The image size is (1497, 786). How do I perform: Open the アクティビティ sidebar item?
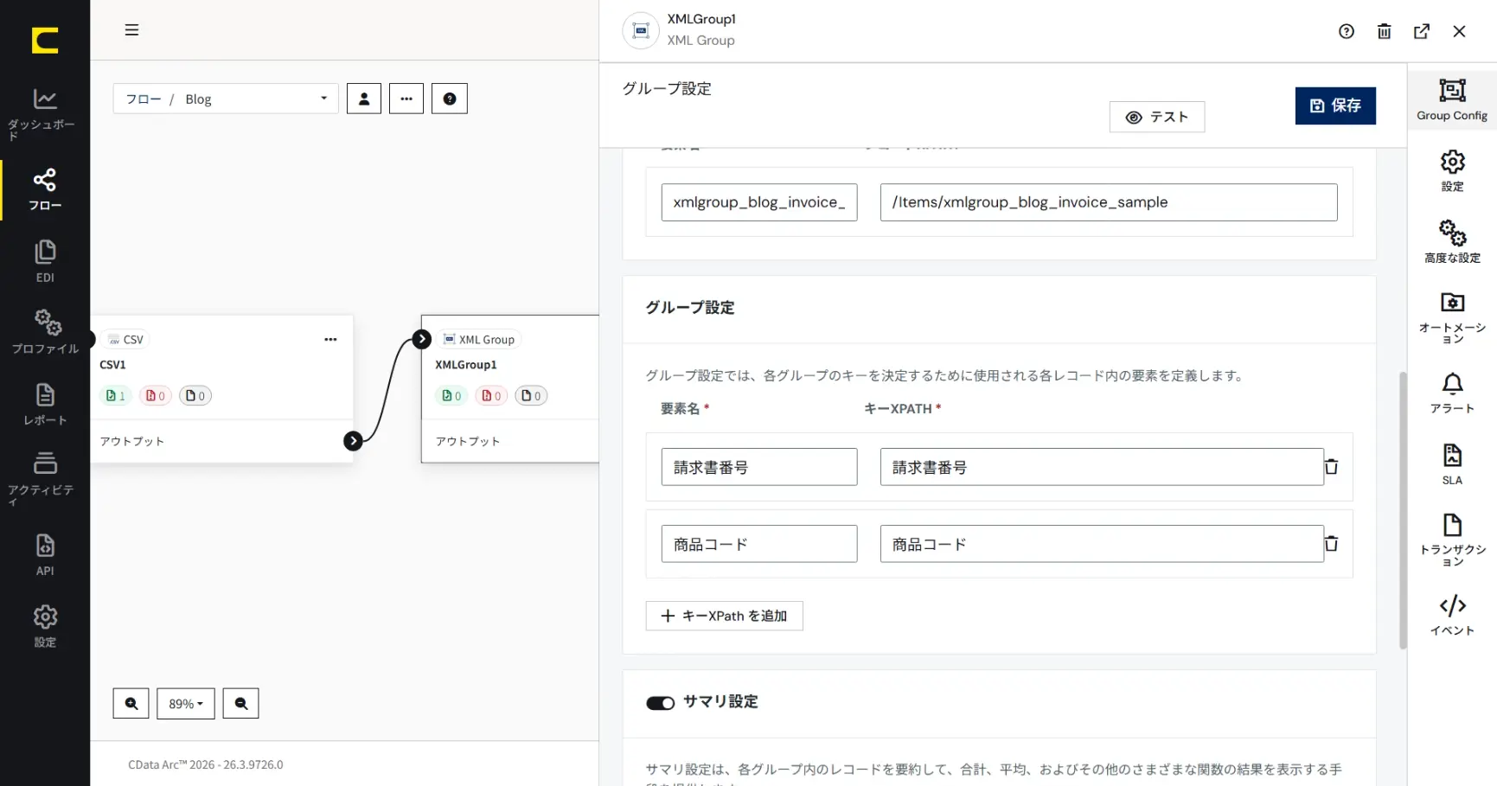(x=45, y=478)
